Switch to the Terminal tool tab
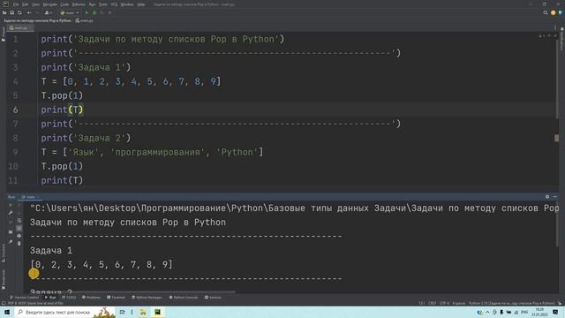Viewport: 565px width, 318px height. click(x=116, y=298)
